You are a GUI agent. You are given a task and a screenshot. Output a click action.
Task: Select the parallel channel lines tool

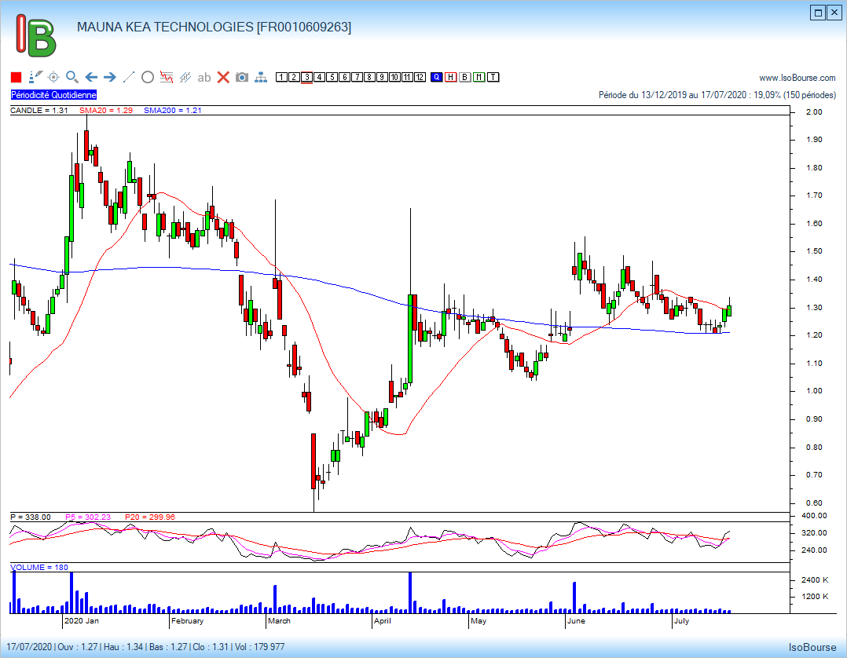tap(185, 77)
